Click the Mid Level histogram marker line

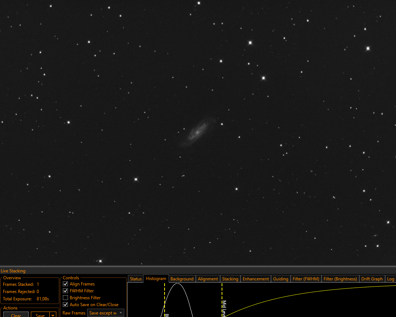point(222,300)
